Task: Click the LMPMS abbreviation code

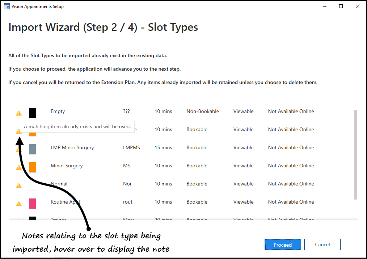Action: tap(131, 147)
